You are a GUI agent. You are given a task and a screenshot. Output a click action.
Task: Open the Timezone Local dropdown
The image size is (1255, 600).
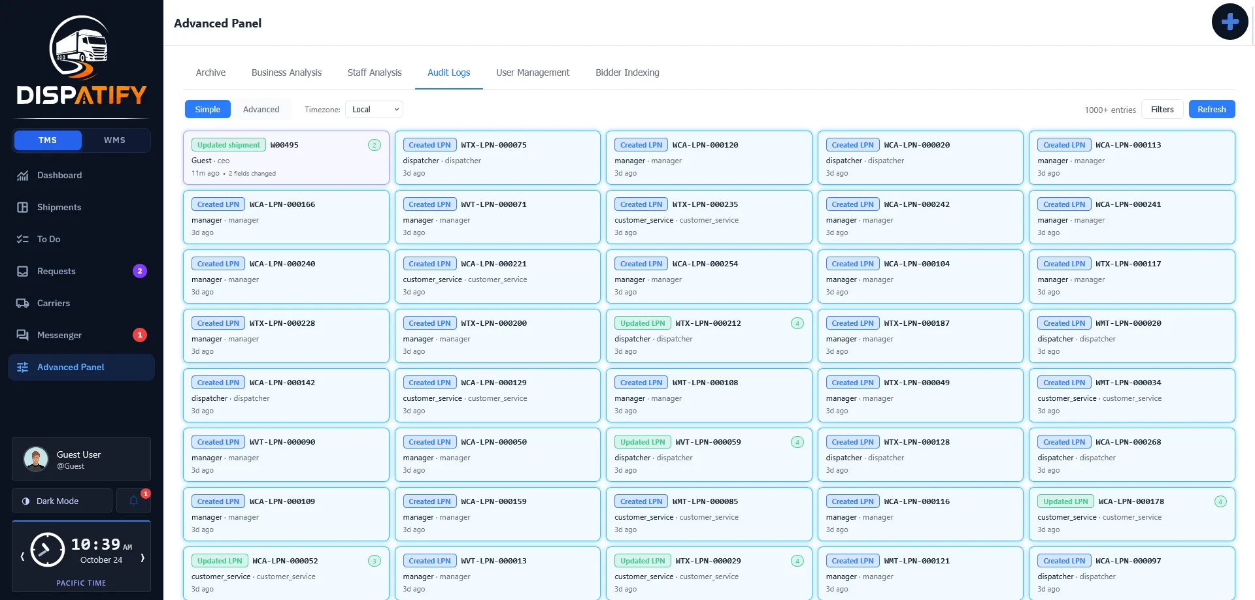pos(374,109)
